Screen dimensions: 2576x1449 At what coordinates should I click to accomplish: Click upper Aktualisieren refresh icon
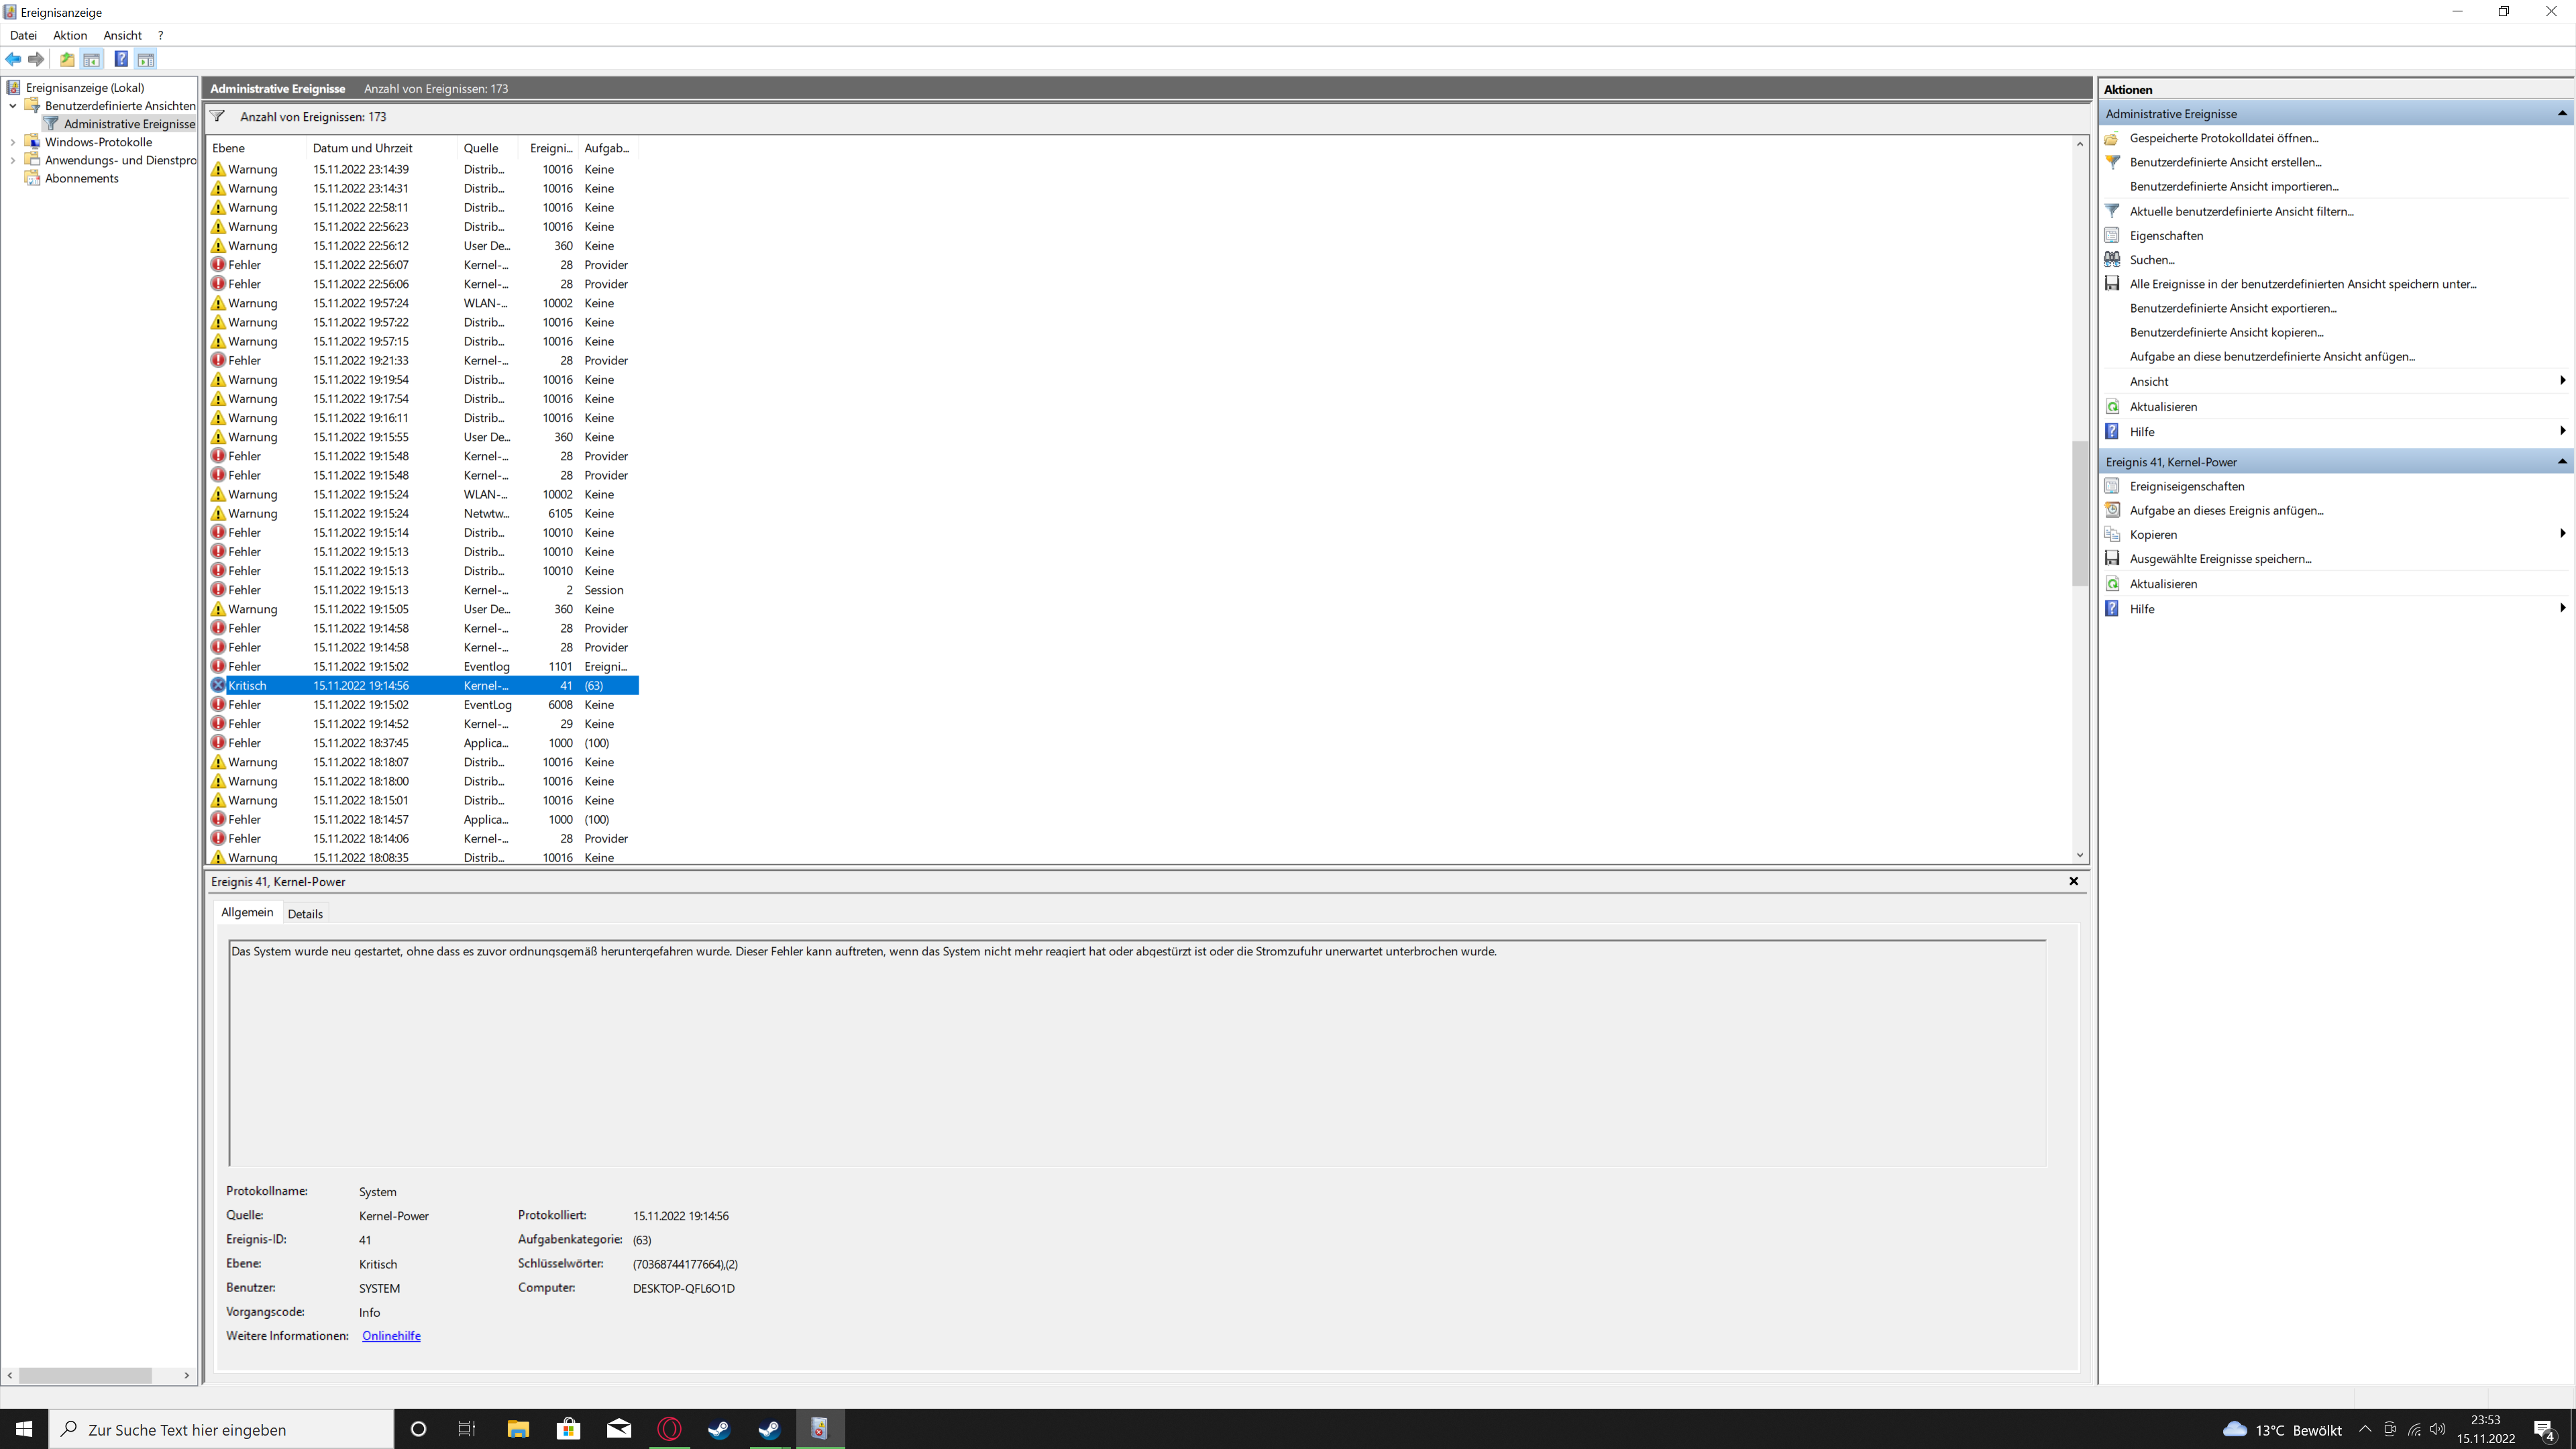2112,406
